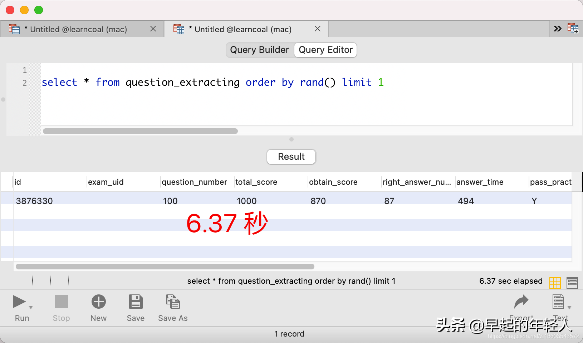Click the obtain_score column header
This screenshot has height=343, width=583.
click(x=344, y=182)
